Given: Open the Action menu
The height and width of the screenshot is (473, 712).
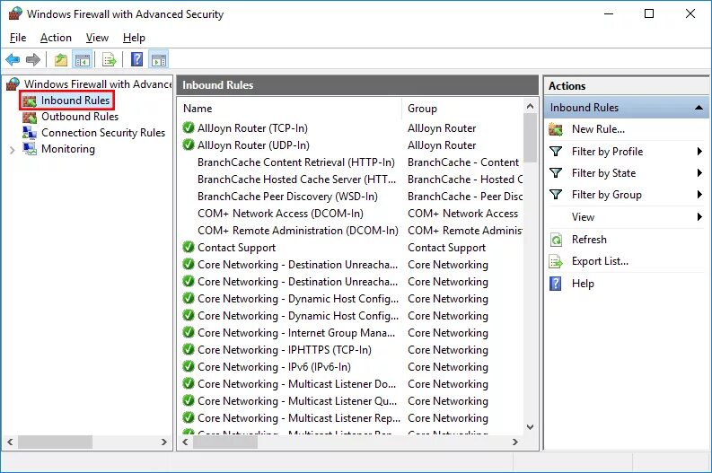Looking at the screenshot, I should [x=56, y=38].
